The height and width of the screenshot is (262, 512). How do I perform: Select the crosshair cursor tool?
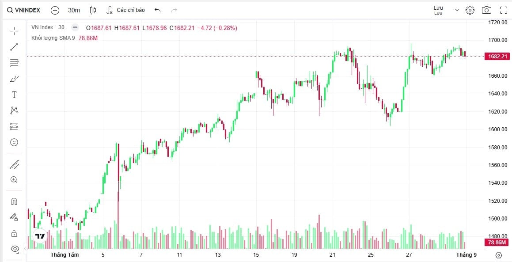(14, 31)
